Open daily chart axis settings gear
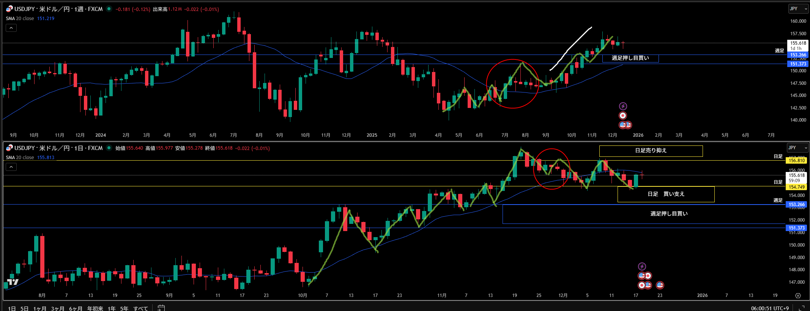 798,295
